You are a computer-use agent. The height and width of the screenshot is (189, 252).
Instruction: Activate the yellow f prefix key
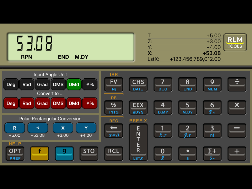(40, 154)
